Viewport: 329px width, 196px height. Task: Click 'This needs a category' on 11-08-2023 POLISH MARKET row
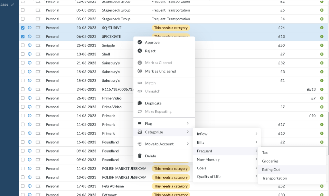171,169
